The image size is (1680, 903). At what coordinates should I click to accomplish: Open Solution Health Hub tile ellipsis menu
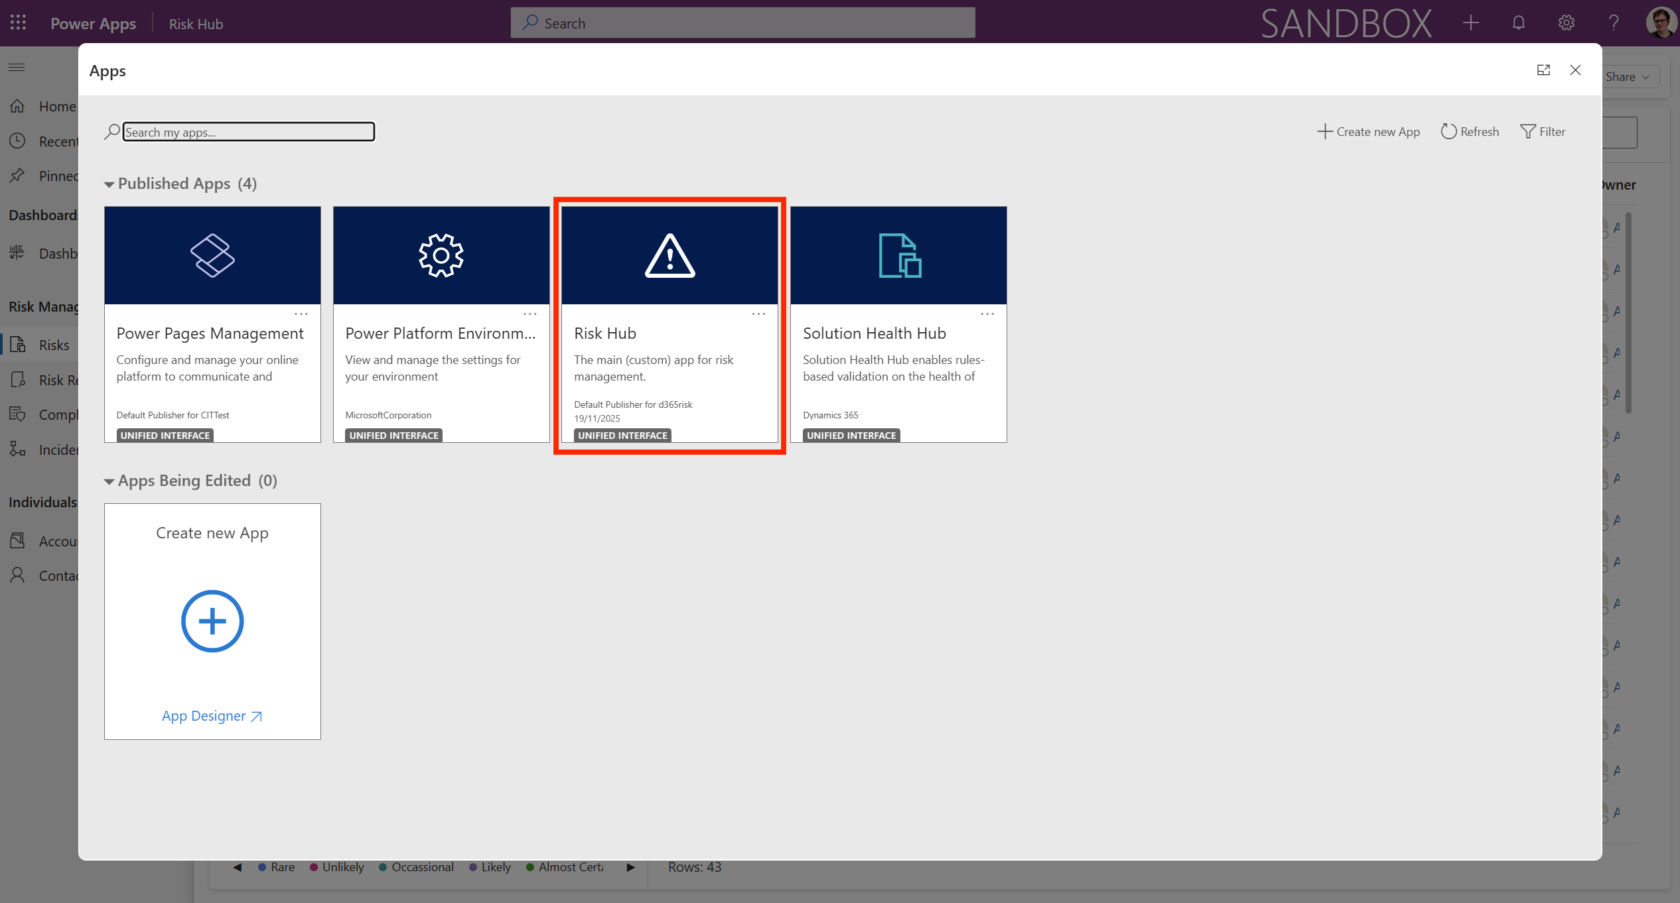tap(987, 314)
